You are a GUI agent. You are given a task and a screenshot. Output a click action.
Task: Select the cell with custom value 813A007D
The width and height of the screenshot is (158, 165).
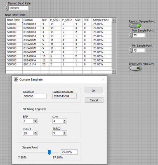point(32,48)
